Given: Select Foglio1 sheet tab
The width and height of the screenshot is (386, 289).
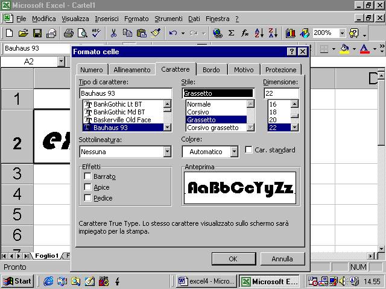Looking at the screenshot, I should tap(46, 256).
